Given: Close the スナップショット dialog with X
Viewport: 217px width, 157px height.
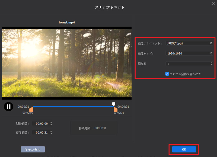Looking at the screenshot, I should [x=213, y=4].
